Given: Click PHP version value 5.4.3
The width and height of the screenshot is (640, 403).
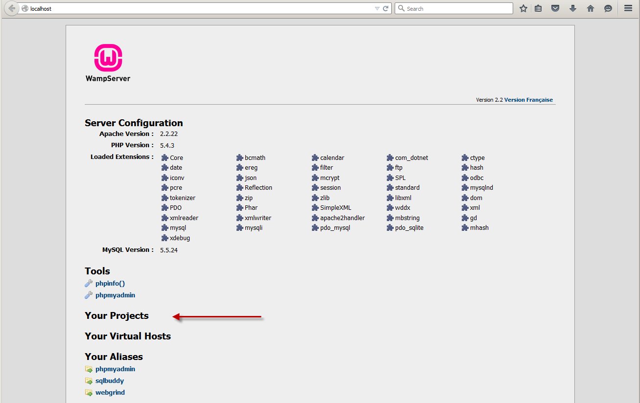Looking at the screenshot, I should click(167, 145).
